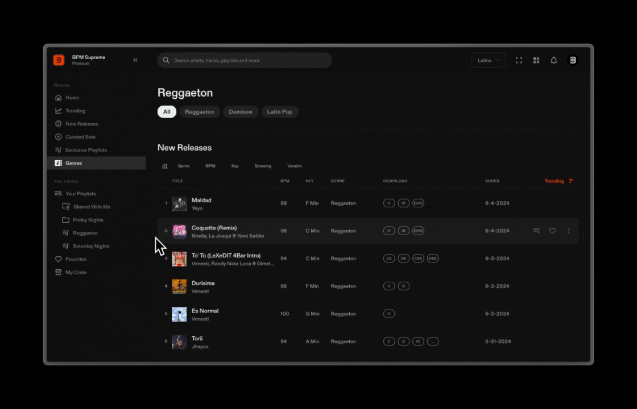Click the orange BPM Supreme logo
The image size is (637, 409).
point(59,60)
